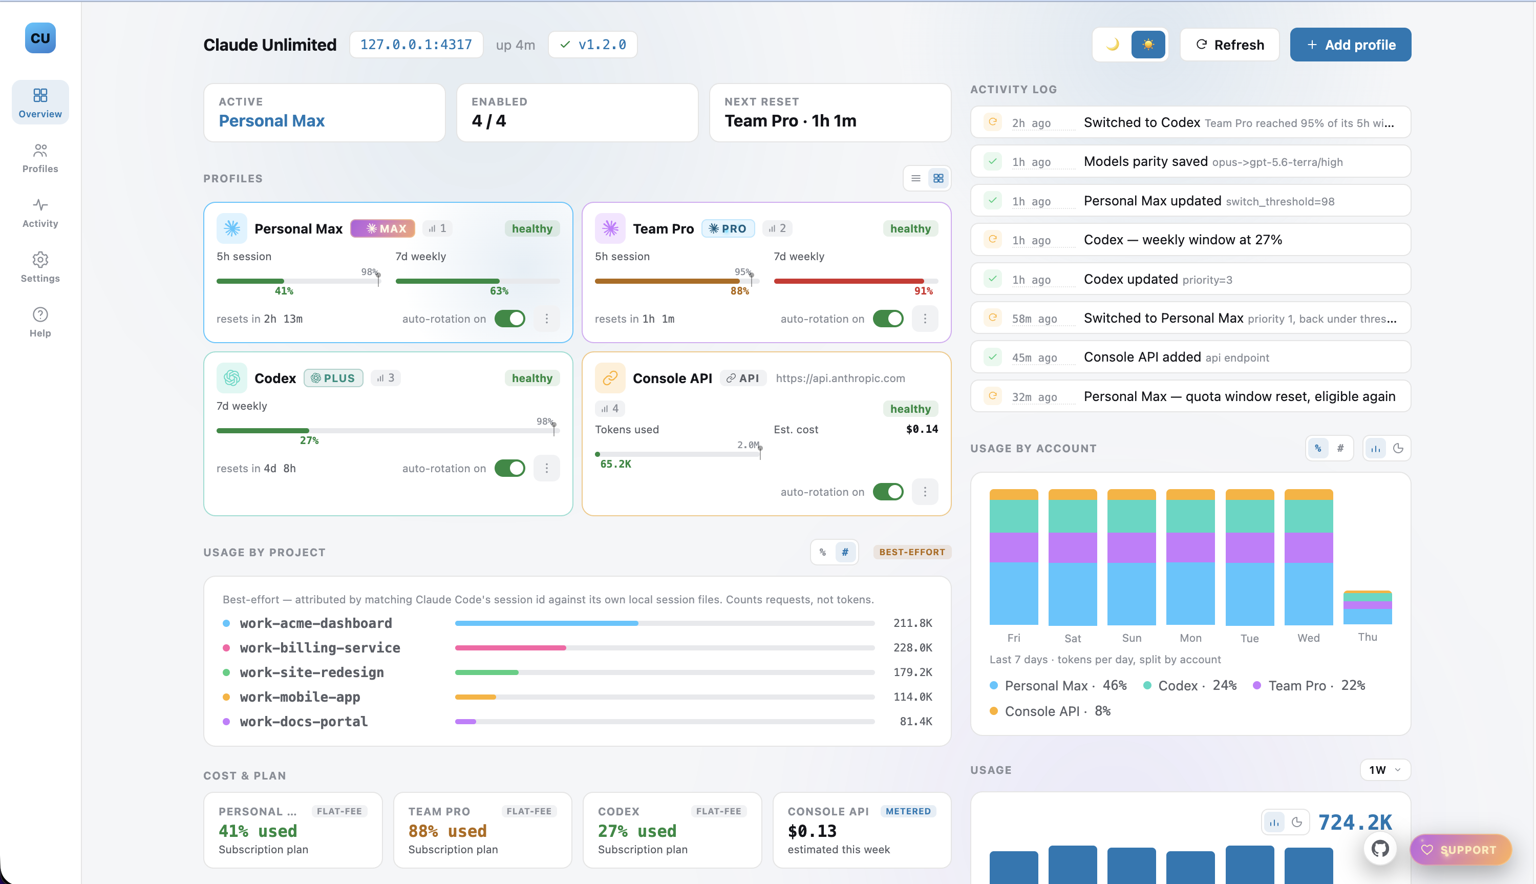The image size is (1536, 884).
Task: Click the MAX plan badge
Action: pyautogui.click(x=383, y=228)
